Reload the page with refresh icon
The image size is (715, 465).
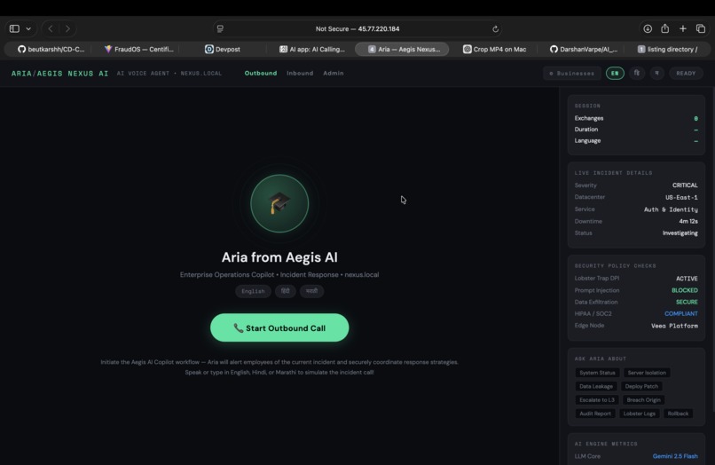tap(495, 28)
